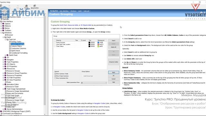Click the page icon beside Resource Groups
This screenshot has height=116, width=206.
click(x=6, y=71)
